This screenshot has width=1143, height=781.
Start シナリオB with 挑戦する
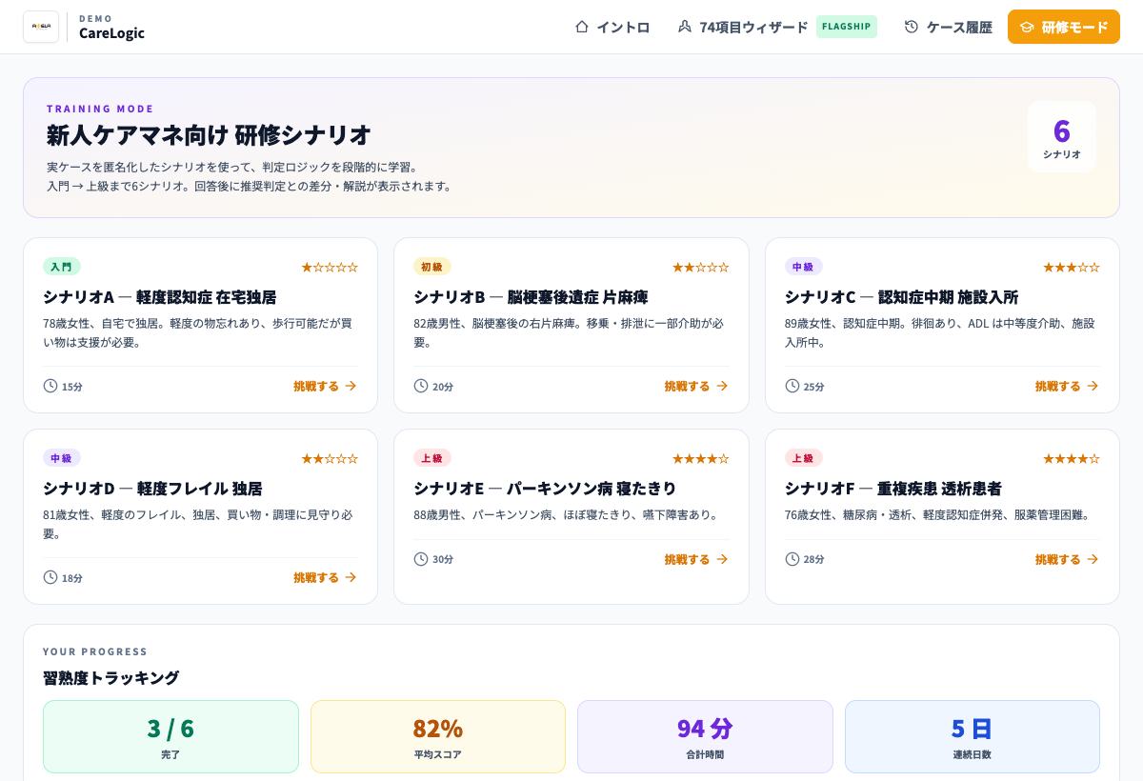pyautogui.click(x=696, y=386)
